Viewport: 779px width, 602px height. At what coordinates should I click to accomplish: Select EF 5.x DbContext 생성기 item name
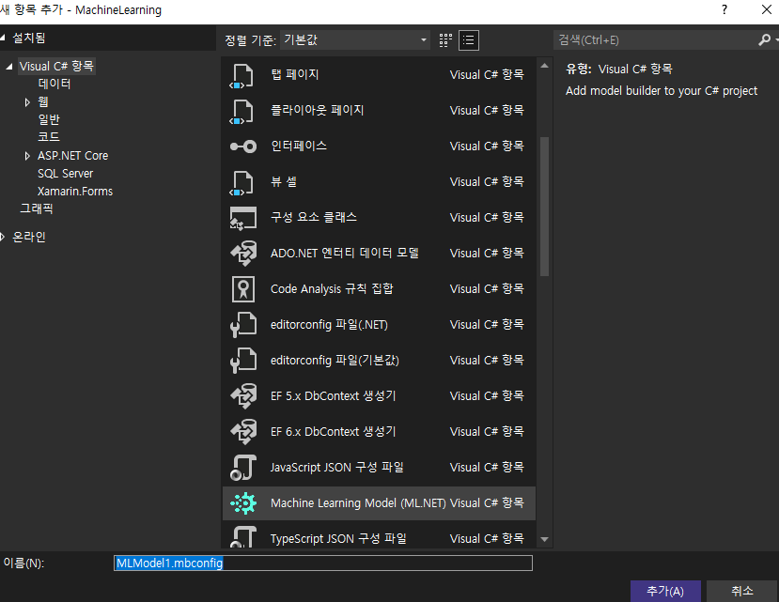(333, 396)
